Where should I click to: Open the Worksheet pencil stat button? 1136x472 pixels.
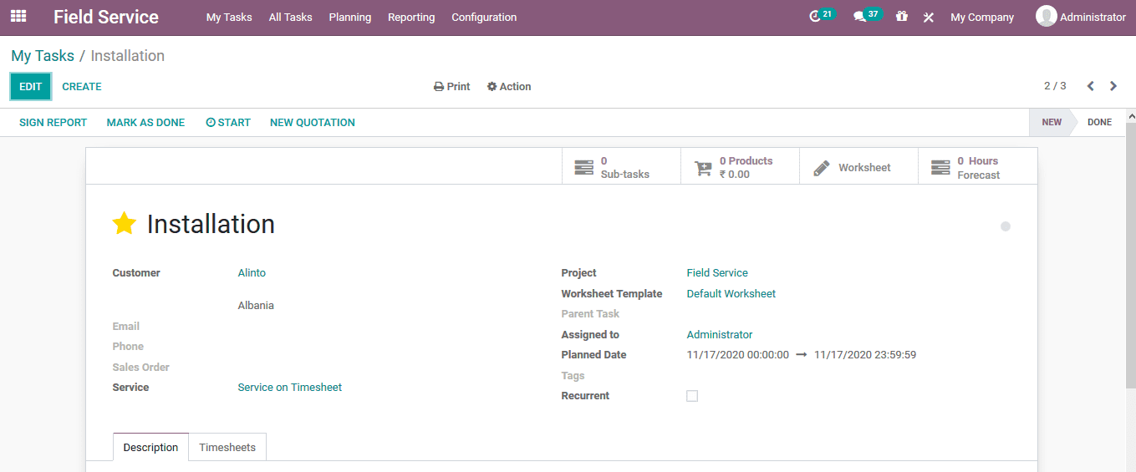[x=859, y=167]
